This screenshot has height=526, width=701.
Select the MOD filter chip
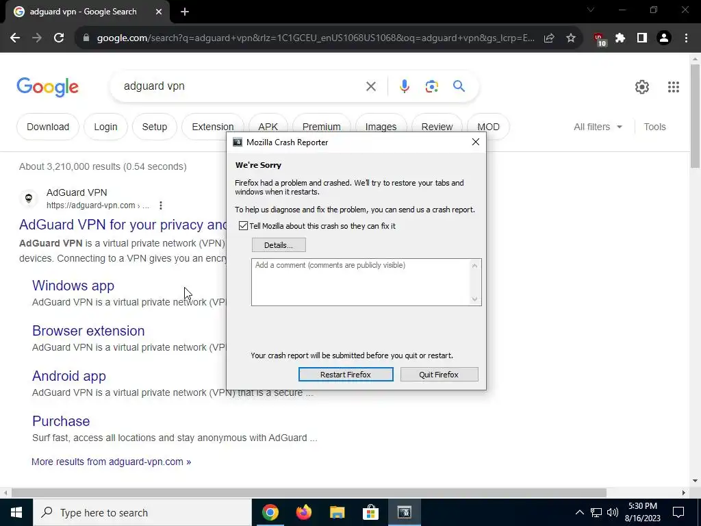pos(488,127)
